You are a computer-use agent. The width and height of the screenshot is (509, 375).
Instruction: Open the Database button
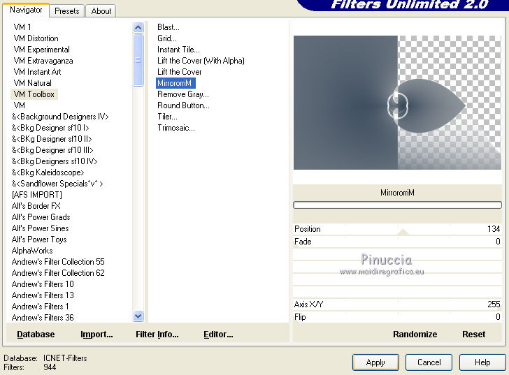click(x=36, y=334)
